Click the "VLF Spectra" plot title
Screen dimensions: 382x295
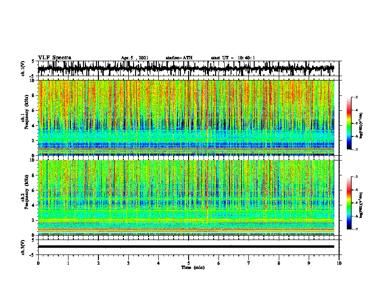tap(55, 58)
